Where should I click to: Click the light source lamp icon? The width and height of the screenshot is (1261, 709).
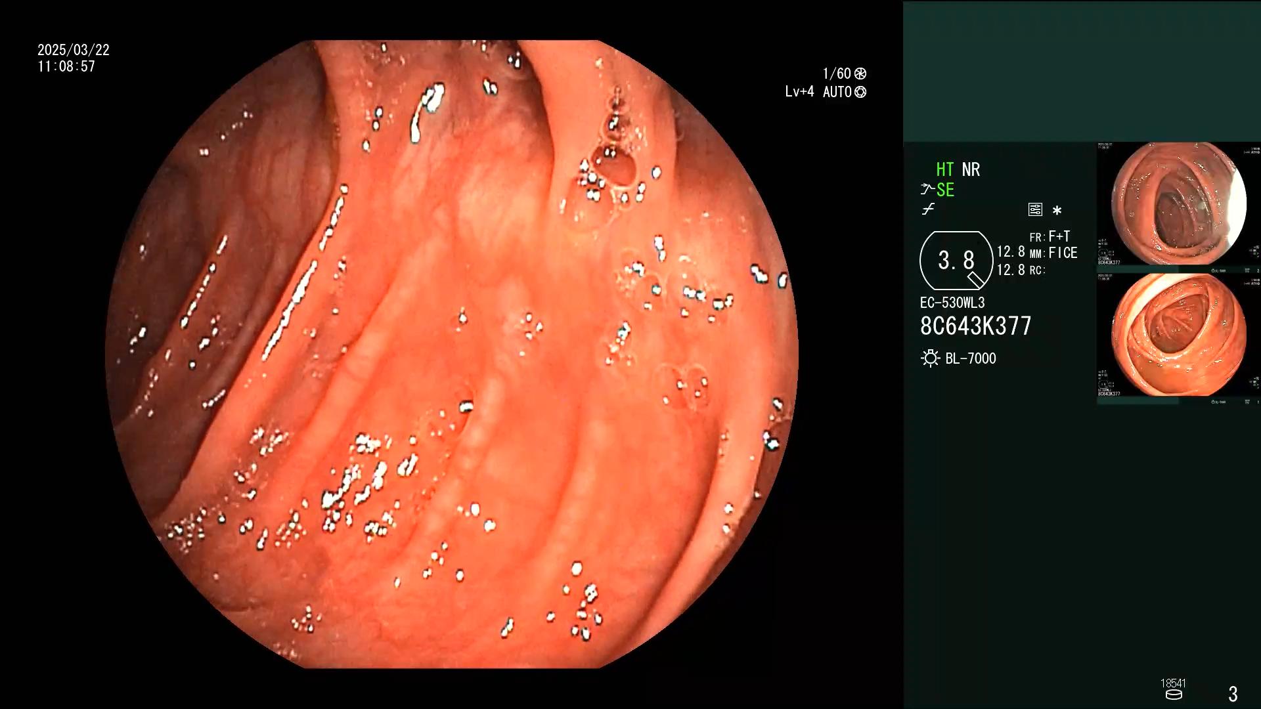(930, 358)
